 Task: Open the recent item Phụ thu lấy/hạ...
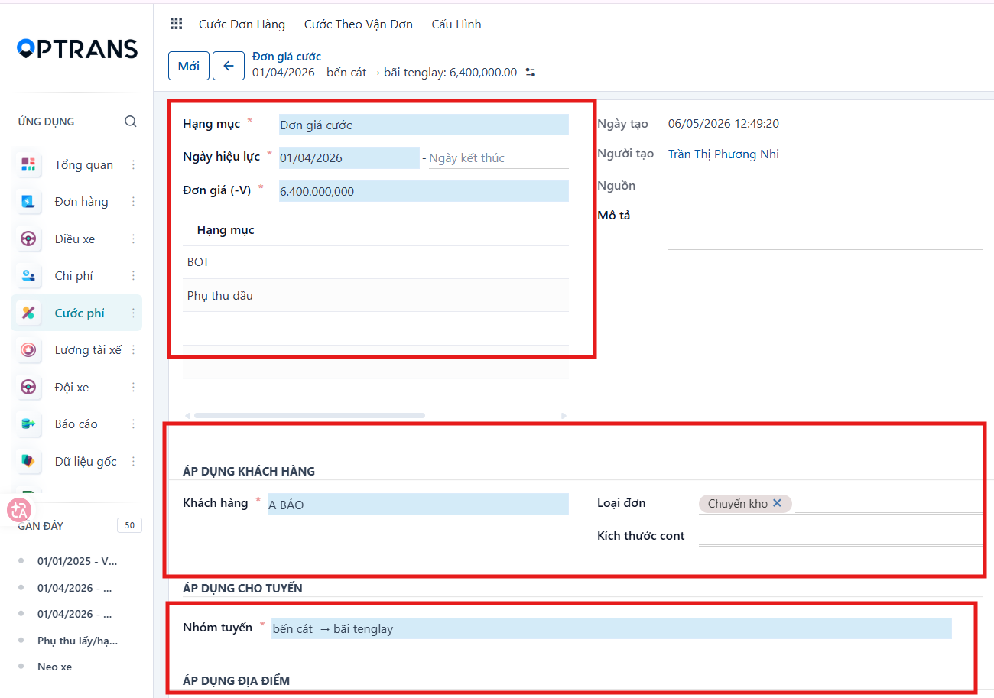pyautogui.click(x=77, y=641)
